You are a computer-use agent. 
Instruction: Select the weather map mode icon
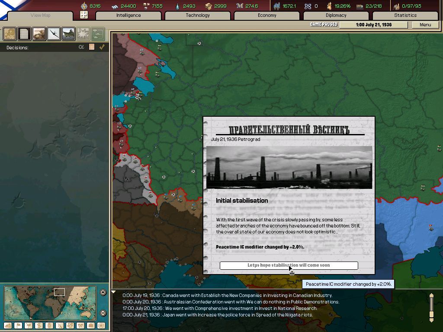click(29, 326)
